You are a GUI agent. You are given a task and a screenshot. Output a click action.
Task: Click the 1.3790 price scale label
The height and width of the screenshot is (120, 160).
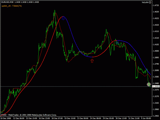(156, 64)
